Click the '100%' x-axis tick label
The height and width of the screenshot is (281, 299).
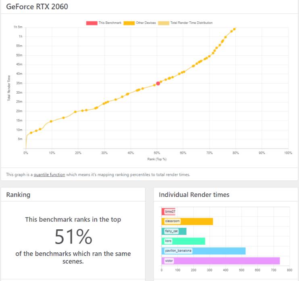[288, 153]
